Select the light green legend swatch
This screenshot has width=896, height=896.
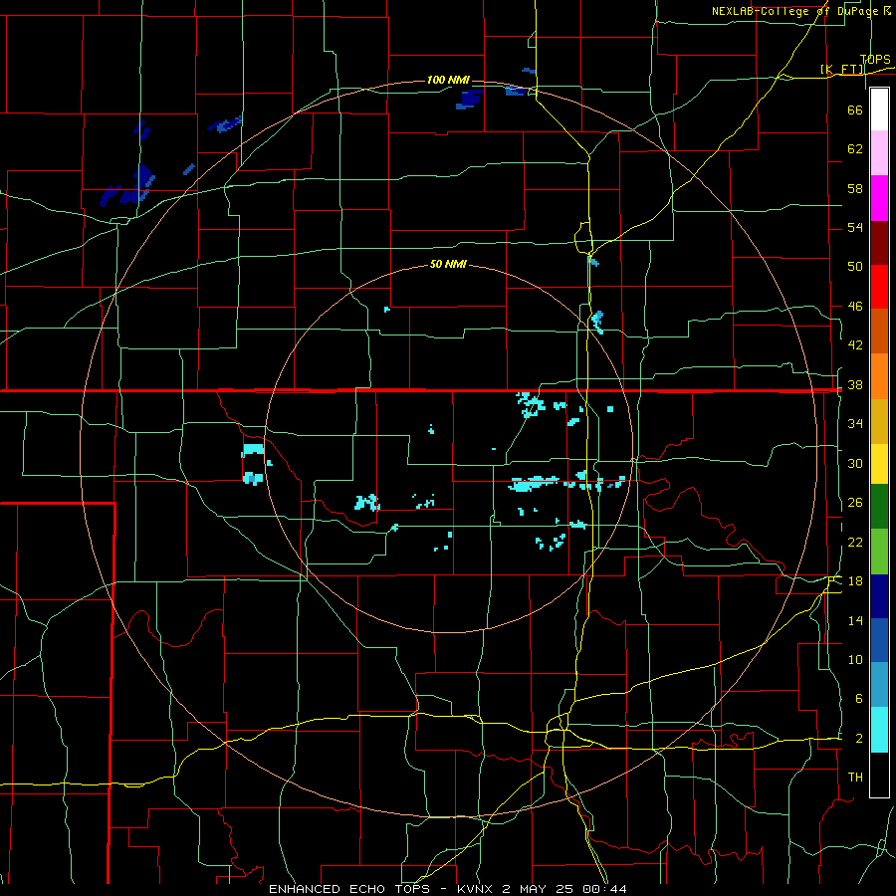[879, 552]
